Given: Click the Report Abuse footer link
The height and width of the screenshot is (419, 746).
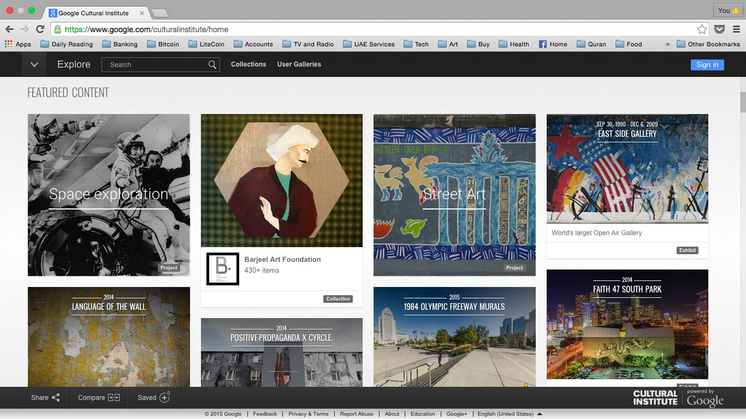Looking at the screenshot, I should (357, 414).
